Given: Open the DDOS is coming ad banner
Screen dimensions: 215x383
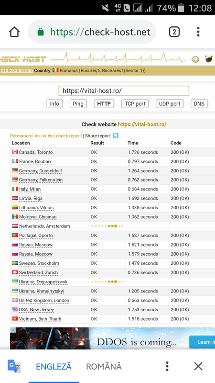Looking at the screenshot, I should [112, 338].
